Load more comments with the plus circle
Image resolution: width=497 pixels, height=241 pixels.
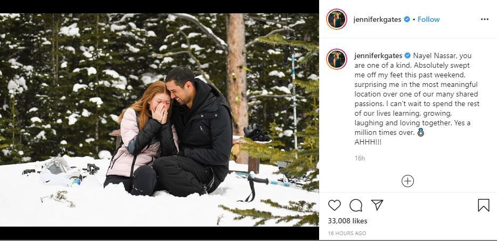coord(408,181)
